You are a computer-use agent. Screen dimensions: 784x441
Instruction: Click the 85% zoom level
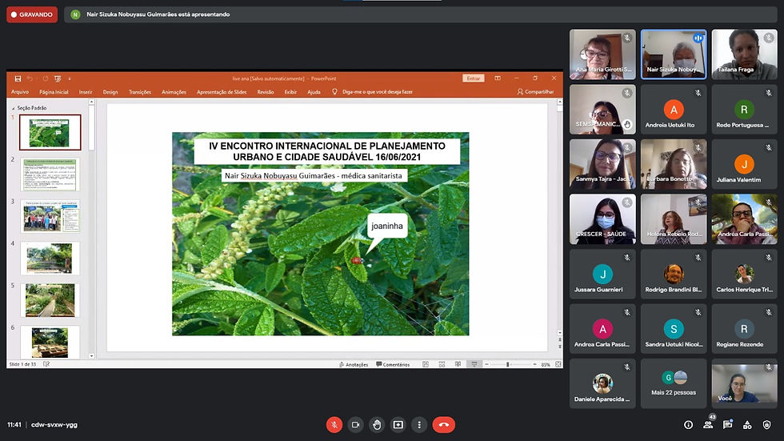point(545,364)
